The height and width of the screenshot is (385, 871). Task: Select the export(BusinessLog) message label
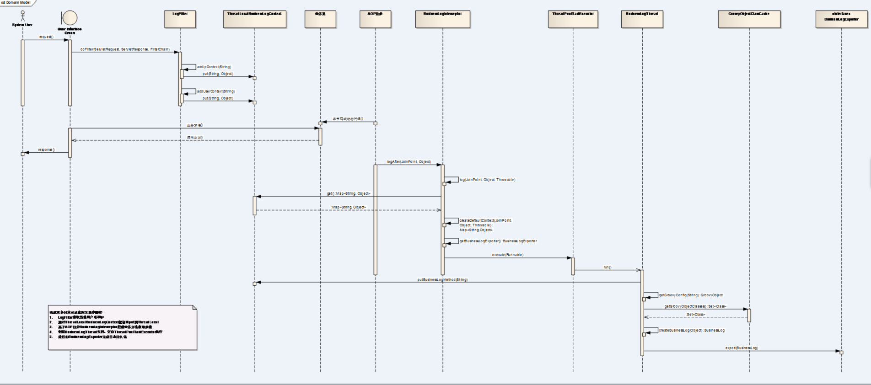click(x=742, y=348)
